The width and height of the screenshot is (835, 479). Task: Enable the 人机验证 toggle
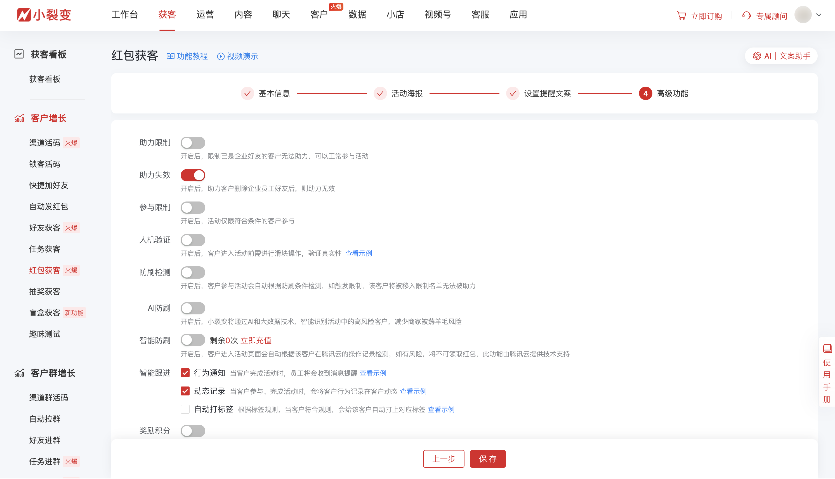click(x=193, y=240)
